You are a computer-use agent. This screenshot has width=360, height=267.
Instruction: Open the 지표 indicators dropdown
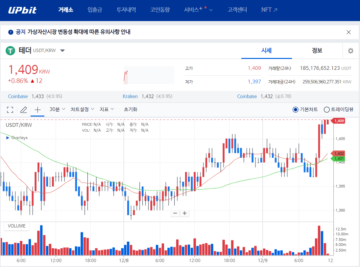click(x=107, y=109)
